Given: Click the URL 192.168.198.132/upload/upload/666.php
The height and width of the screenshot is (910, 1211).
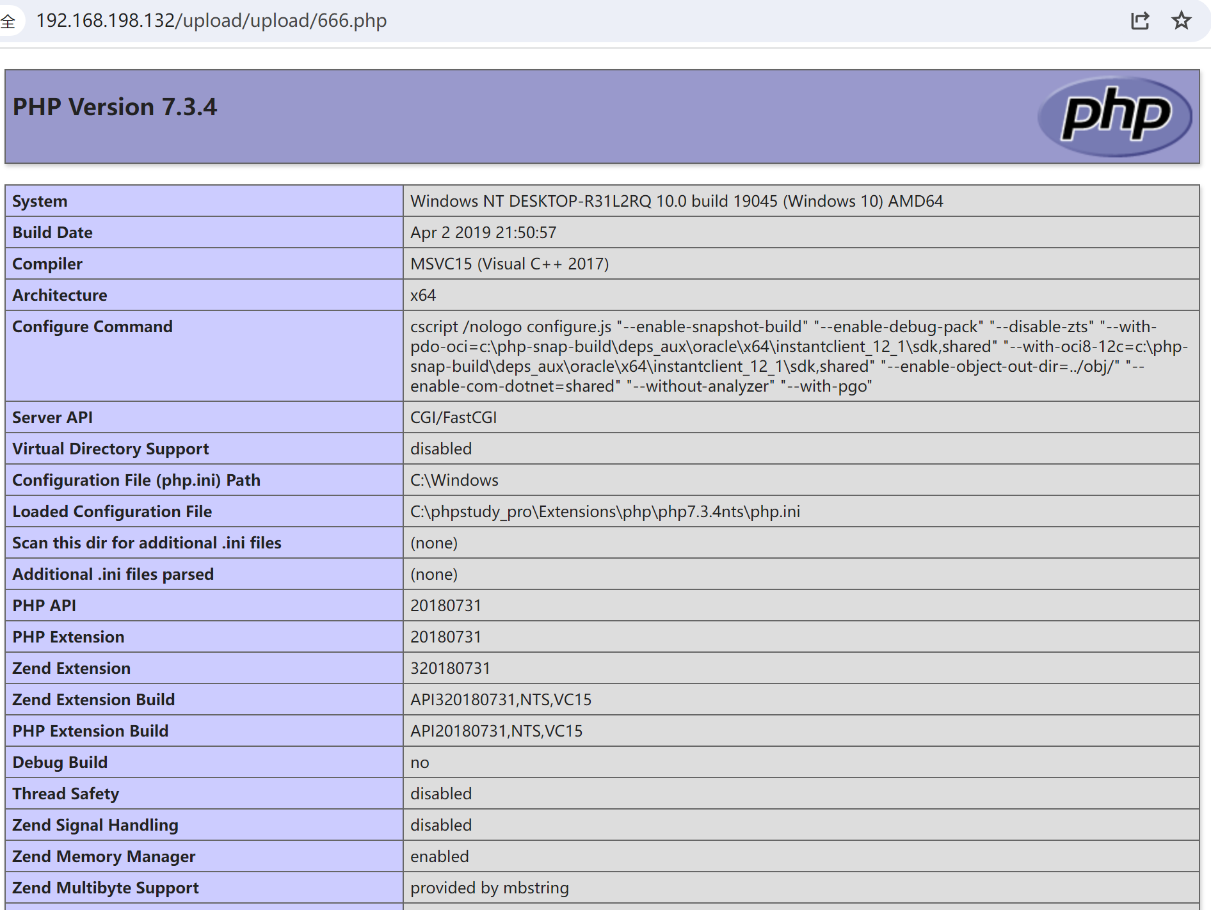Looking at the screenshot, I should pyautogui.click(x=211, y=20).
